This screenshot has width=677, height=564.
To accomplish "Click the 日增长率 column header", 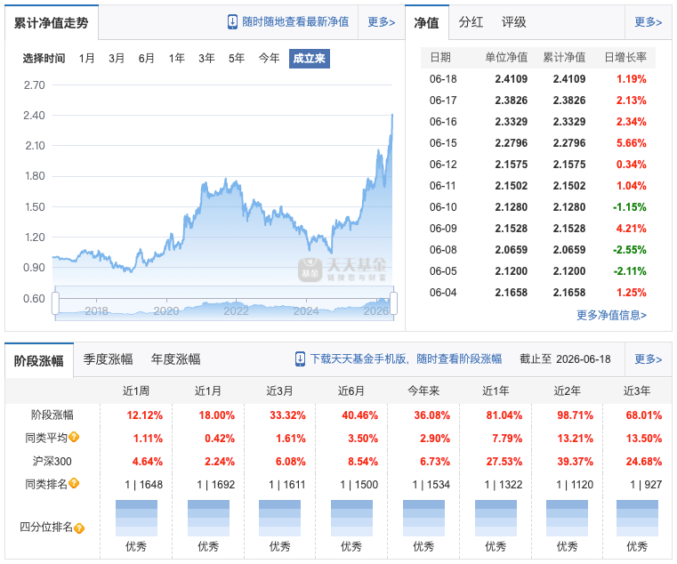I will pyautogui.click(x=625, y=58).
